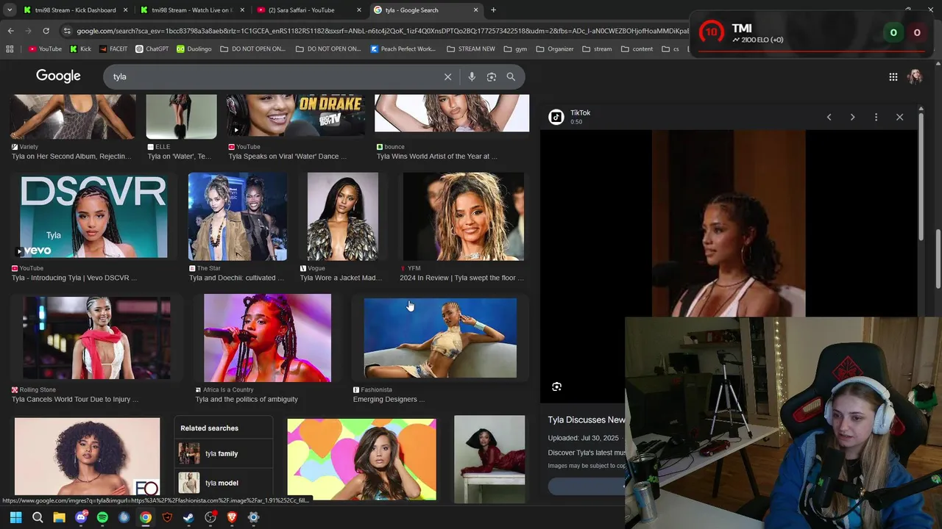The image size is (942, 529).
Task: Expand gym bookmark folder
Action: [x=515, y=49]
